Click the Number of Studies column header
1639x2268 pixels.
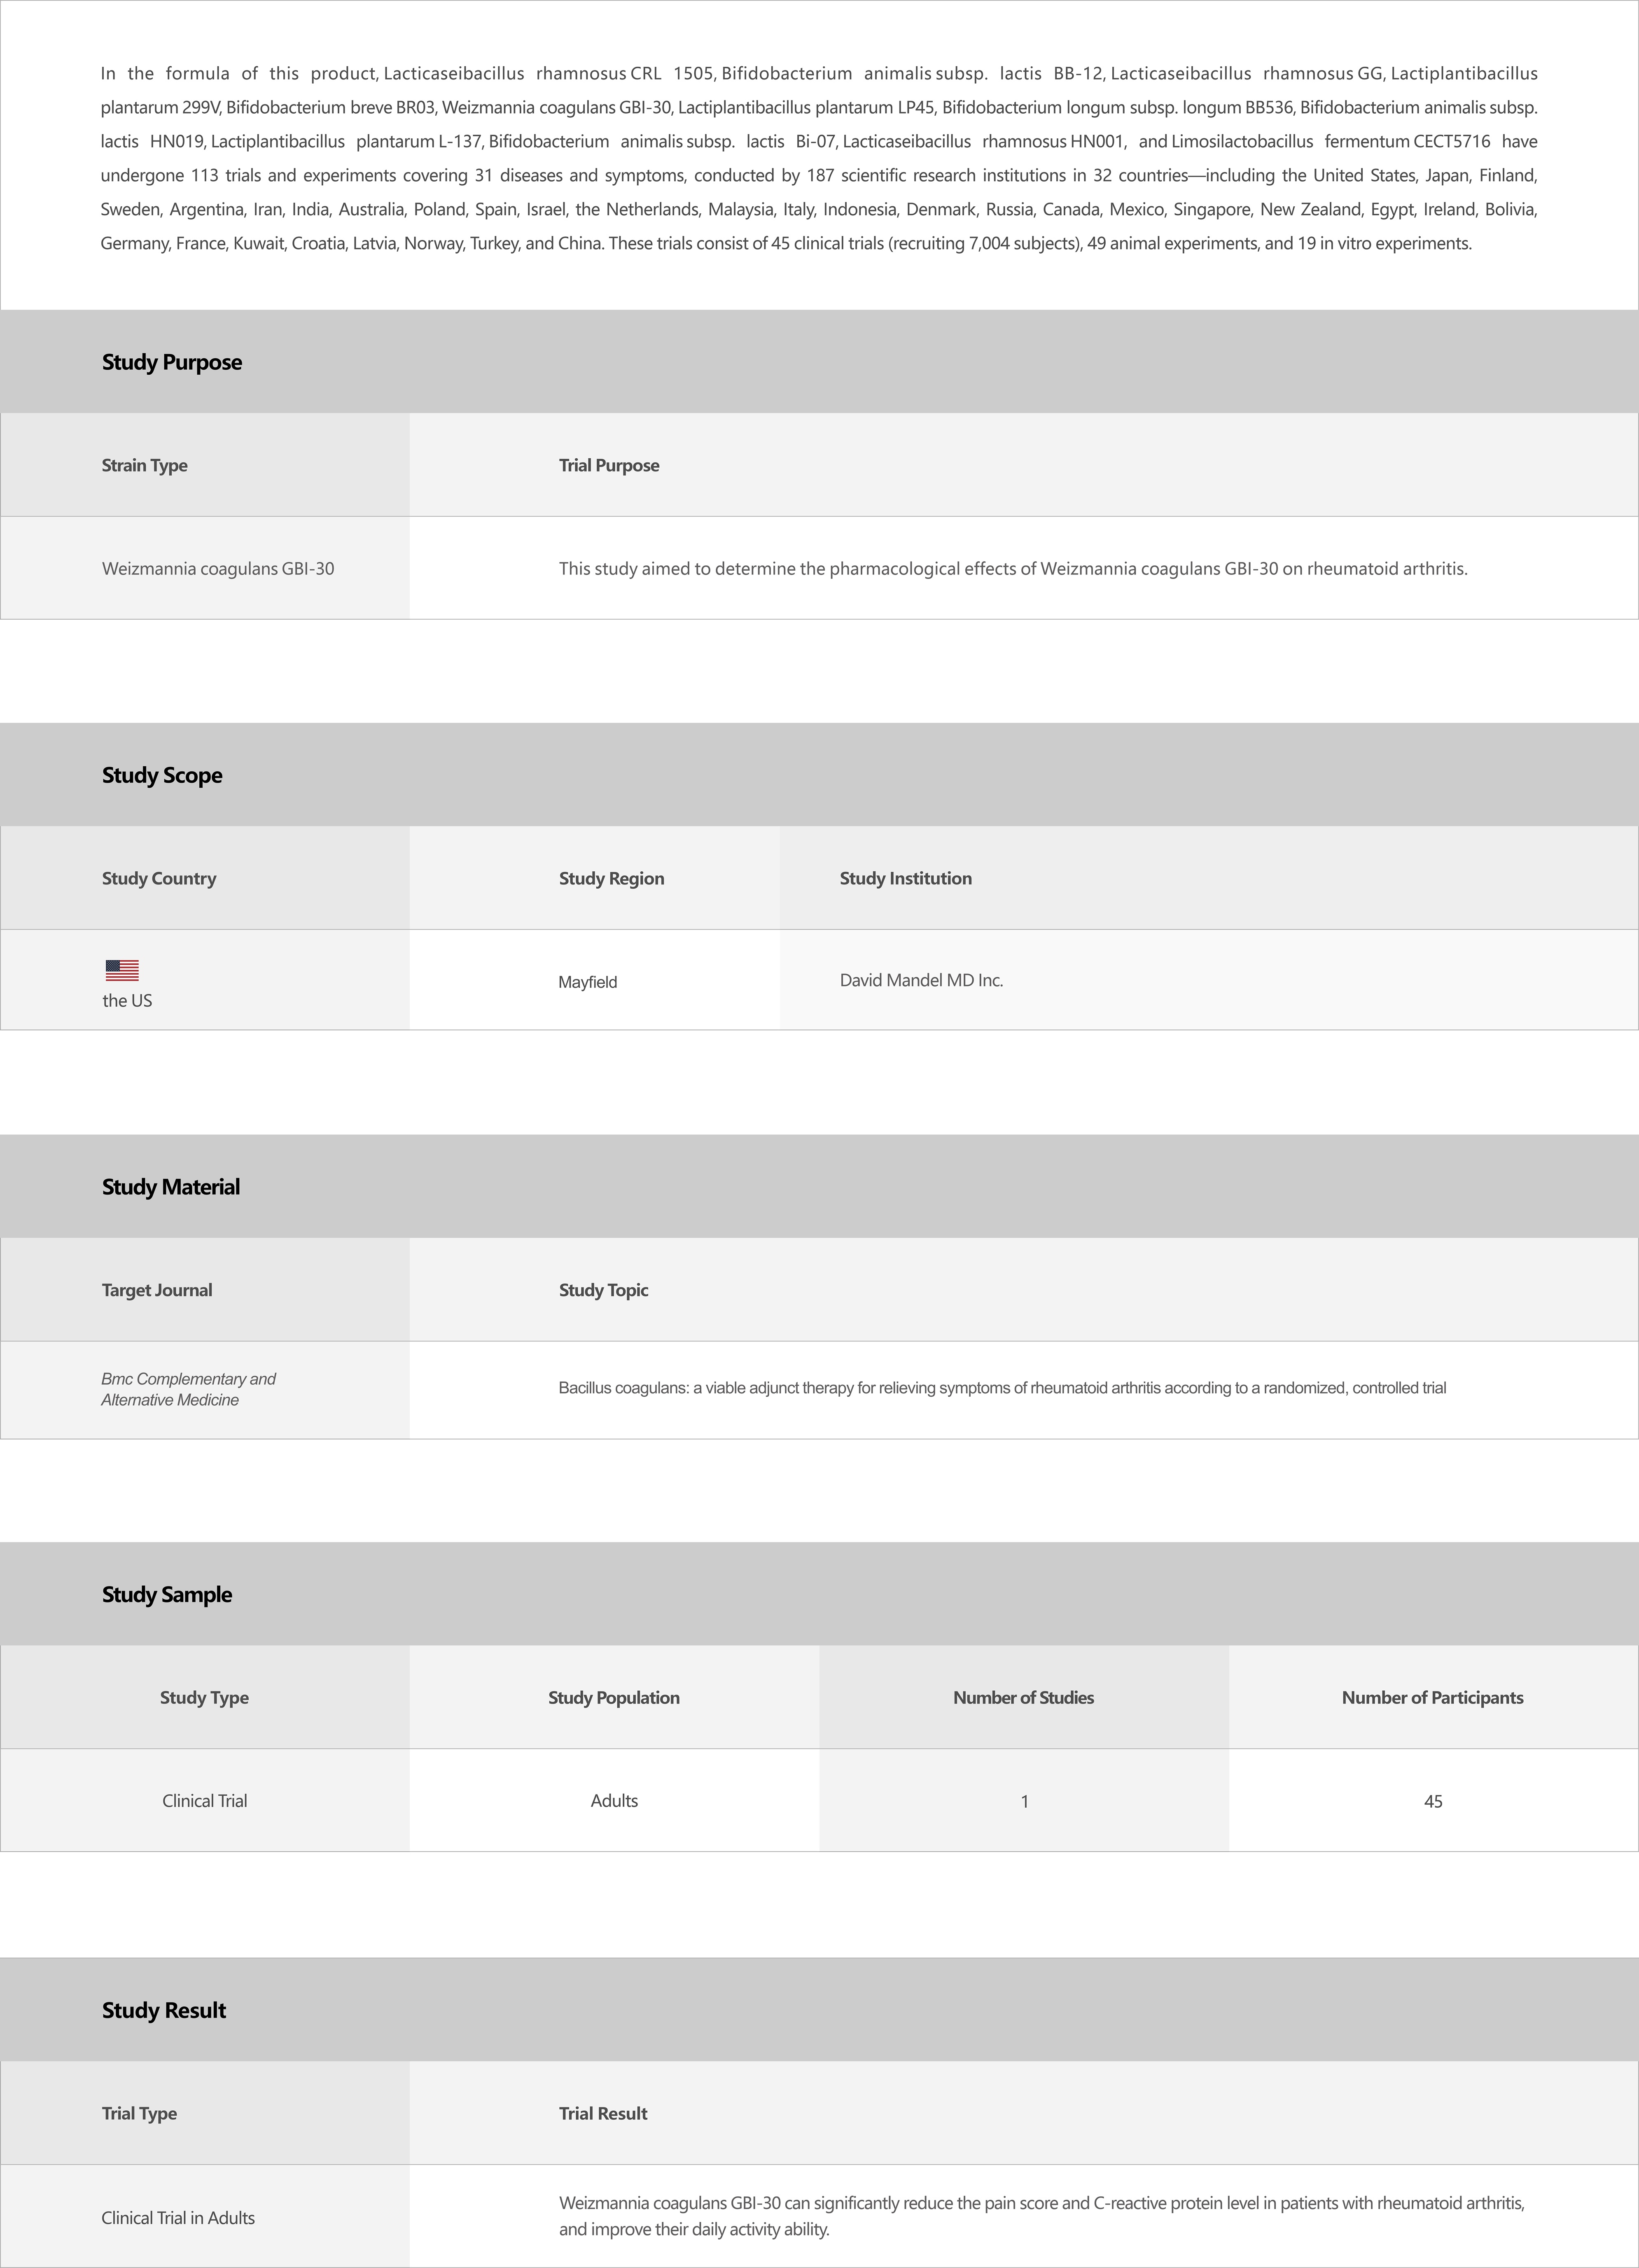pos(1023,1698)
